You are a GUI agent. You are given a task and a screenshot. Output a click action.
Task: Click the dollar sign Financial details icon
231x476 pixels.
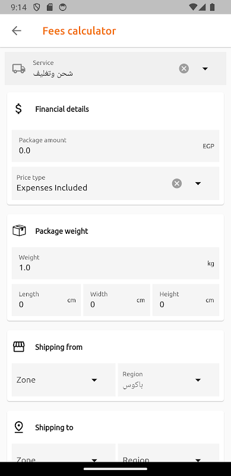[18, 109]
